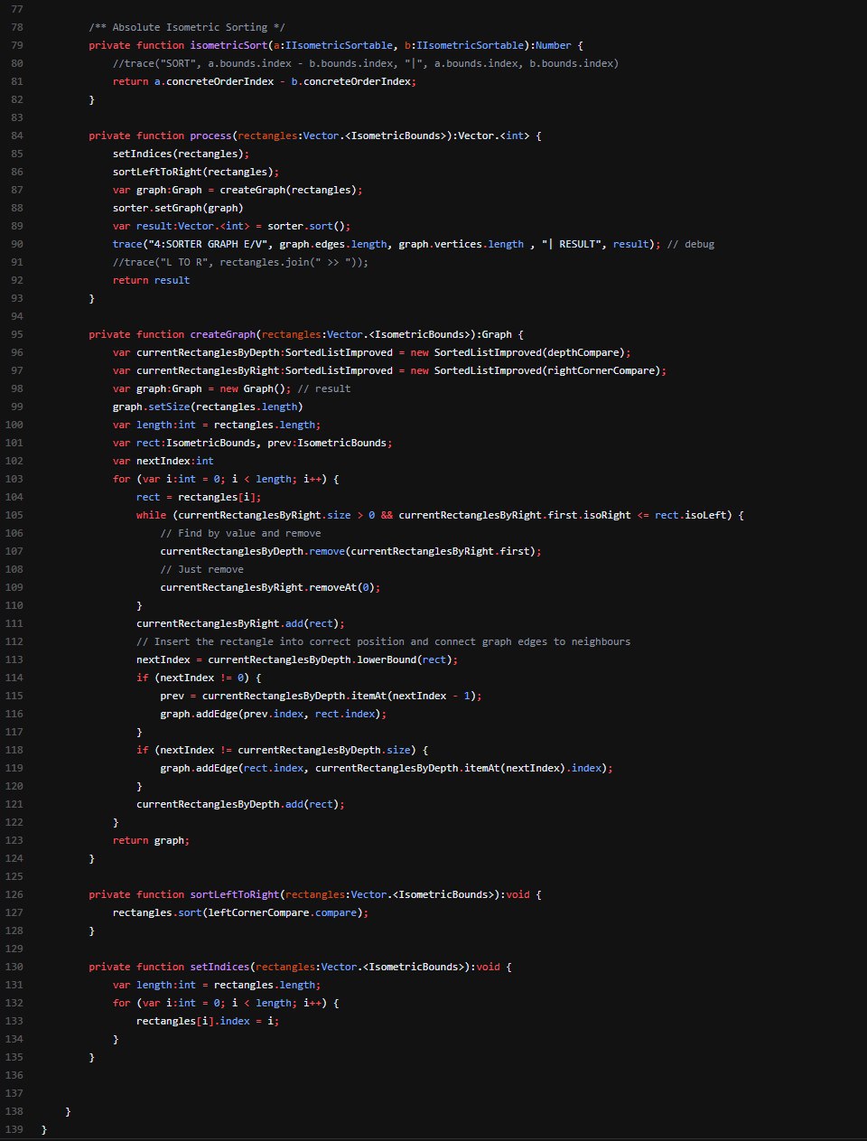
Task: Click "currentRectanglesByDepth.size" on line 118
Action: tap(324, 750)
